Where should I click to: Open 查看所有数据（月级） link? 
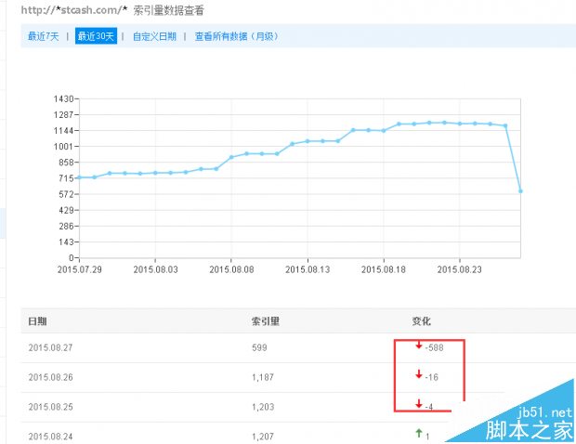236,36
